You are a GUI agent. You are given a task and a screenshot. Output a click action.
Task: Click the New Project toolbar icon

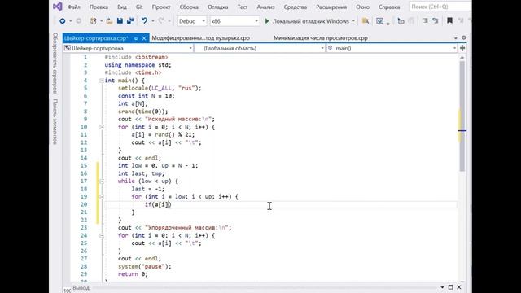pyautogui.click(x=93, y=21)
